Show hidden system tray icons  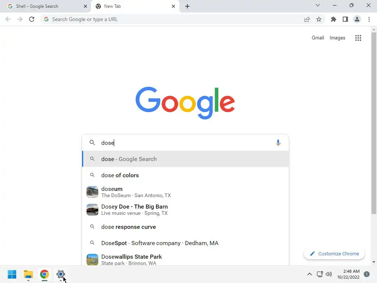point(309,274)
